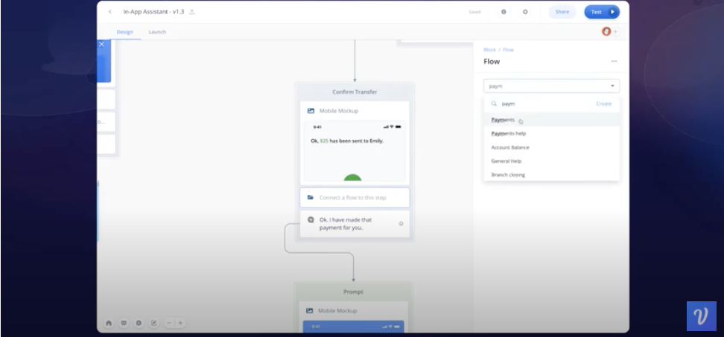Click the In-App Assistant project title

[x=153, y=12]
